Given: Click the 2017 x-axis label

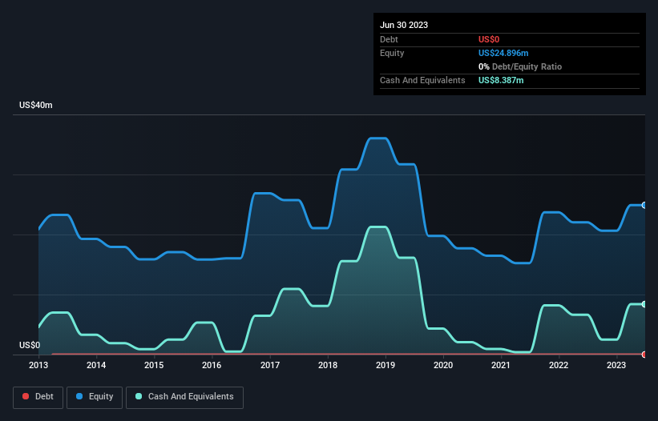Looking at the screenshot, I should [x=270, y=365].
